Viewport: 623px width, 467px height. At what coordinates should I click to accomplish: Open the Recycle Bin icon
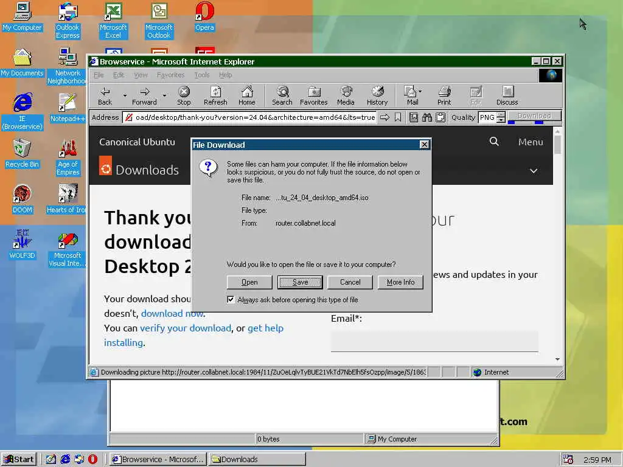click(x=23, y=153)
